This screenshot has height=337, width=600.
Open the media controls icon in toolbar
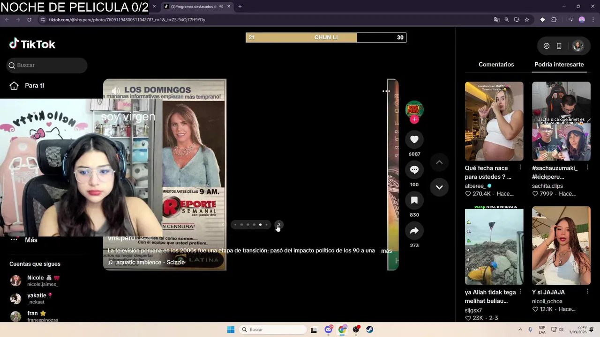(x=570, y=20)
